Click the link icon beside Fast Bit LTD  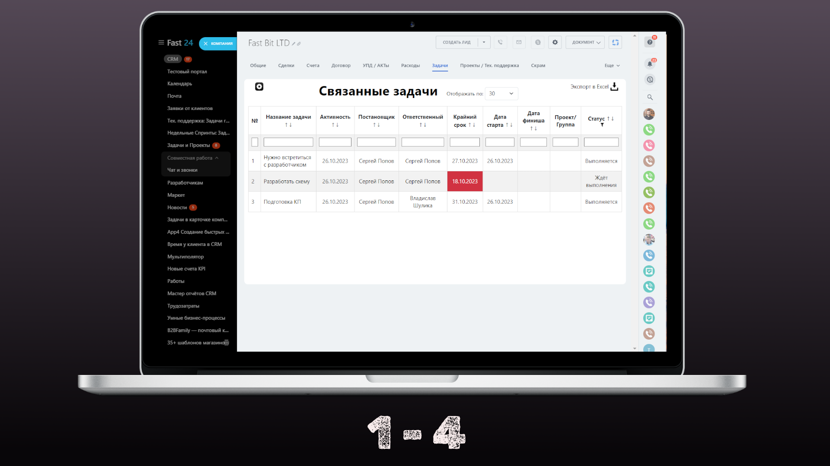tap(299, 44)
